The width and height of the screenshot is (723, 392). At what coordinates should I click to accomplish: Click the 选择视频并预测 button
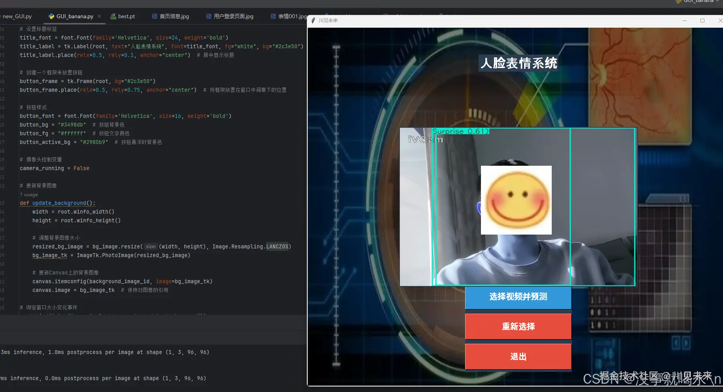518,297
